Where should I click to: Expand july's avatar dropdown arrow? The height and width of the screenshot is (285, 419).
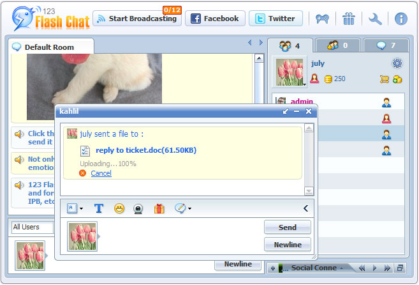point(304,83)
